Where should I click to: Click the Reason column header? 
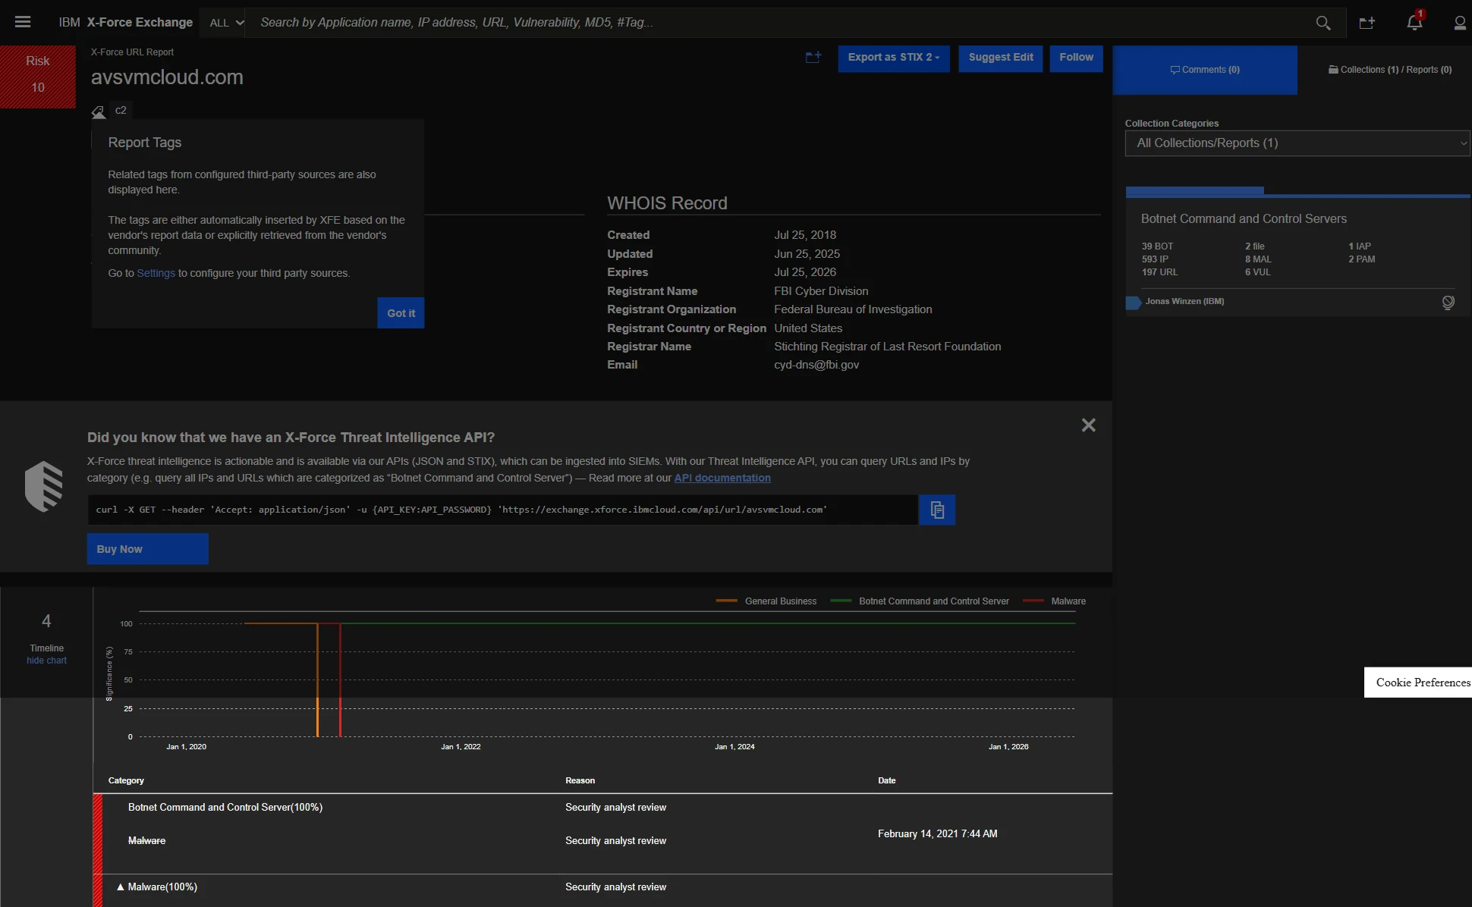pyautogui.click(x=580, y=780)
